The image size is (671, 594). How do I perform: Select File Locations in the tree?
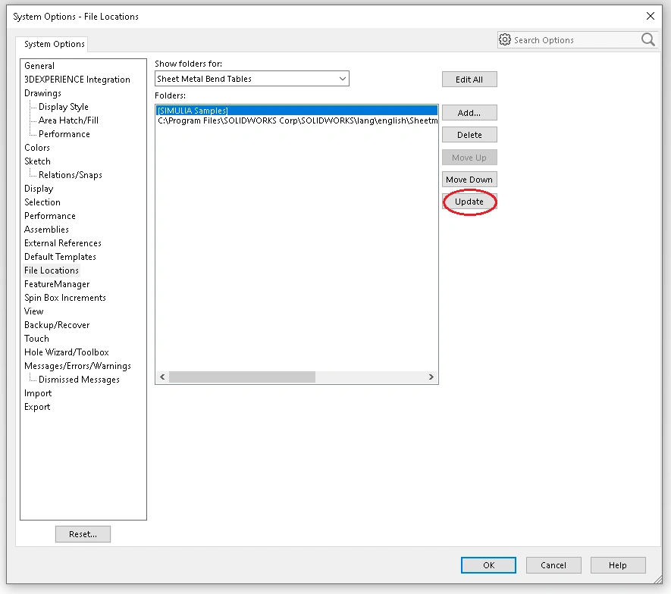[x=52, y=270]
